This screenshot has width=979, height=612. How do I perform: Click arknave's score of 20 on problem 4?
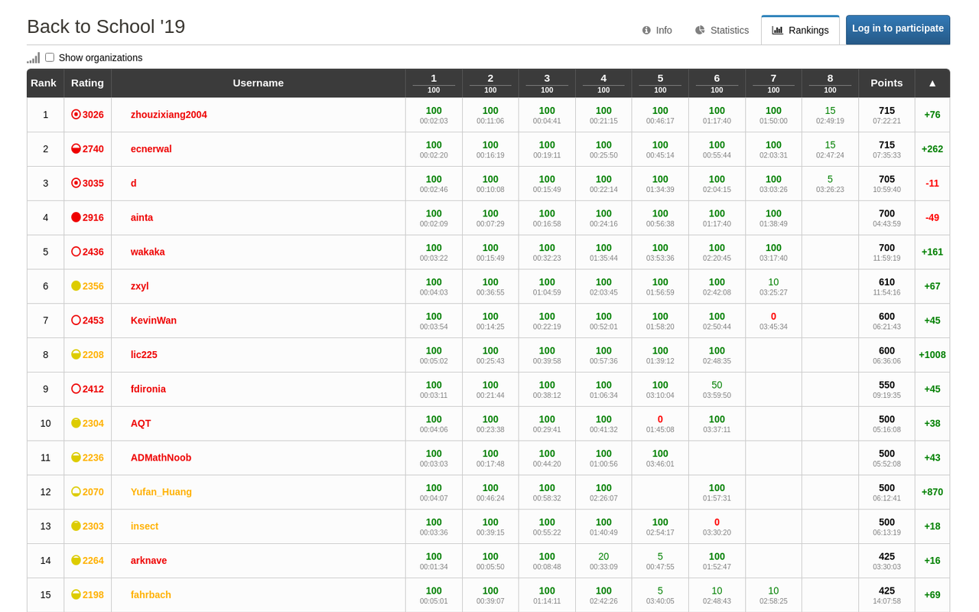[x=603, y=556]
